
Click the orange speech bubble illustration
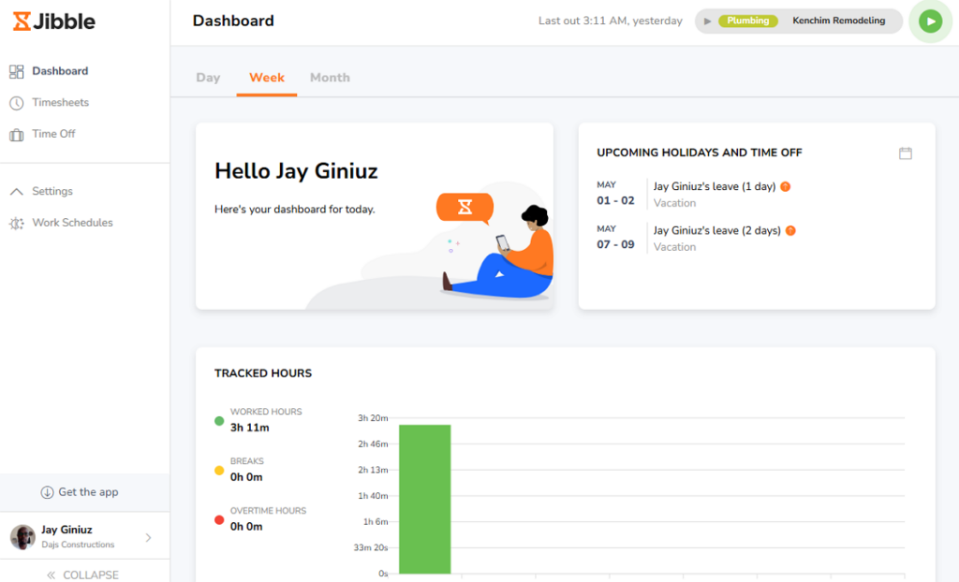465,208
